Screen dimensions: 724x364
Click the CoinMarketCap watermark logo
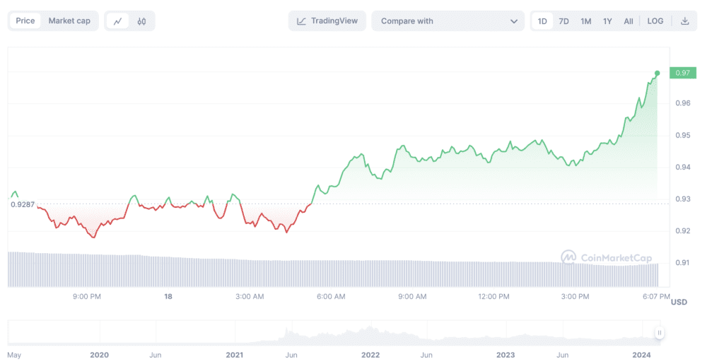tap(568, 258)
